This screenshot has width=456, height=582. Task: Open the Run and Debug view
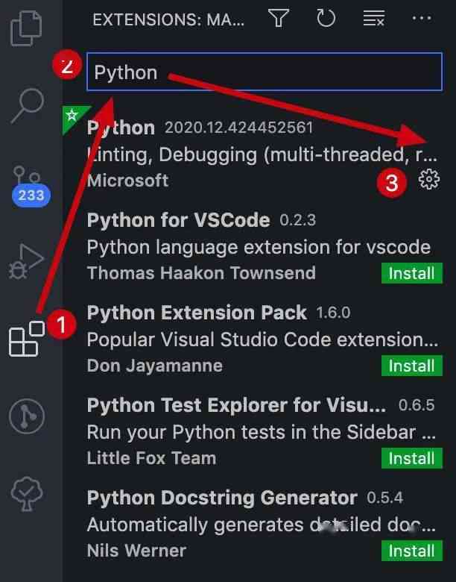(x=26, y=262)
